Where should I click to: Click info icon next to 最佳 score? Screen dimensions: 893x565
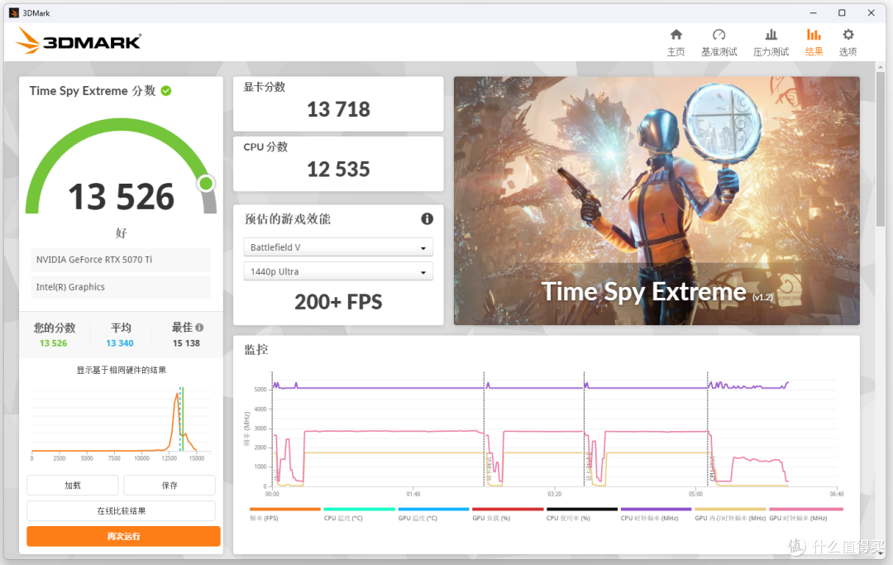[x=199, y=328]
